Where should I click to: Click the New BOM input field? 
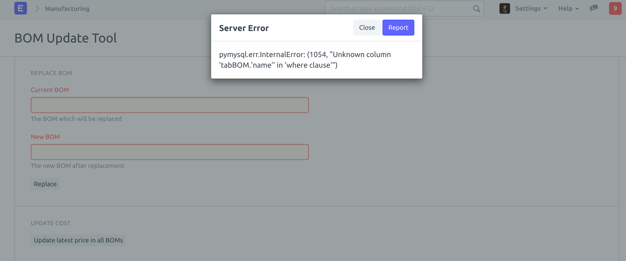point(169,152)
